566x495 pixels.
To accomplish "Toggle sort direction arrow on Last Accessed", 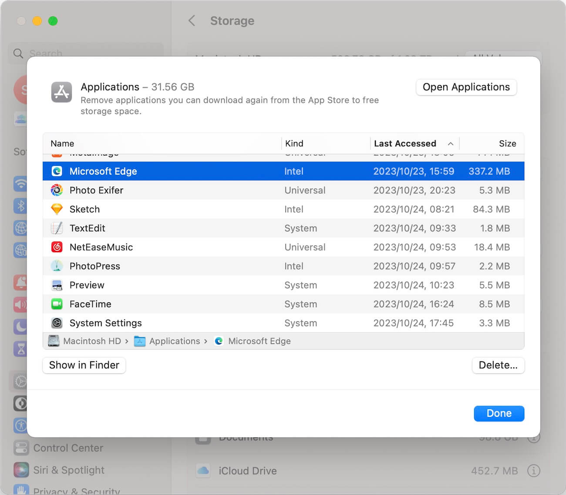I will tap(451, 144).
